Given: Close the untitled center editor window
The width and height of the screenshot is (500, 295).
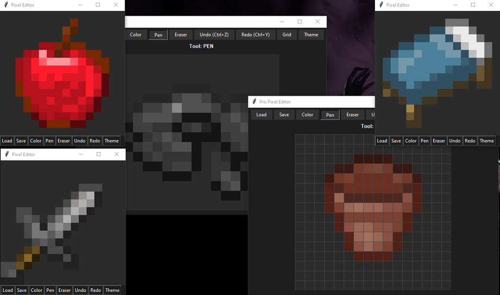Looking at the screenshot, I should (317, 21).
